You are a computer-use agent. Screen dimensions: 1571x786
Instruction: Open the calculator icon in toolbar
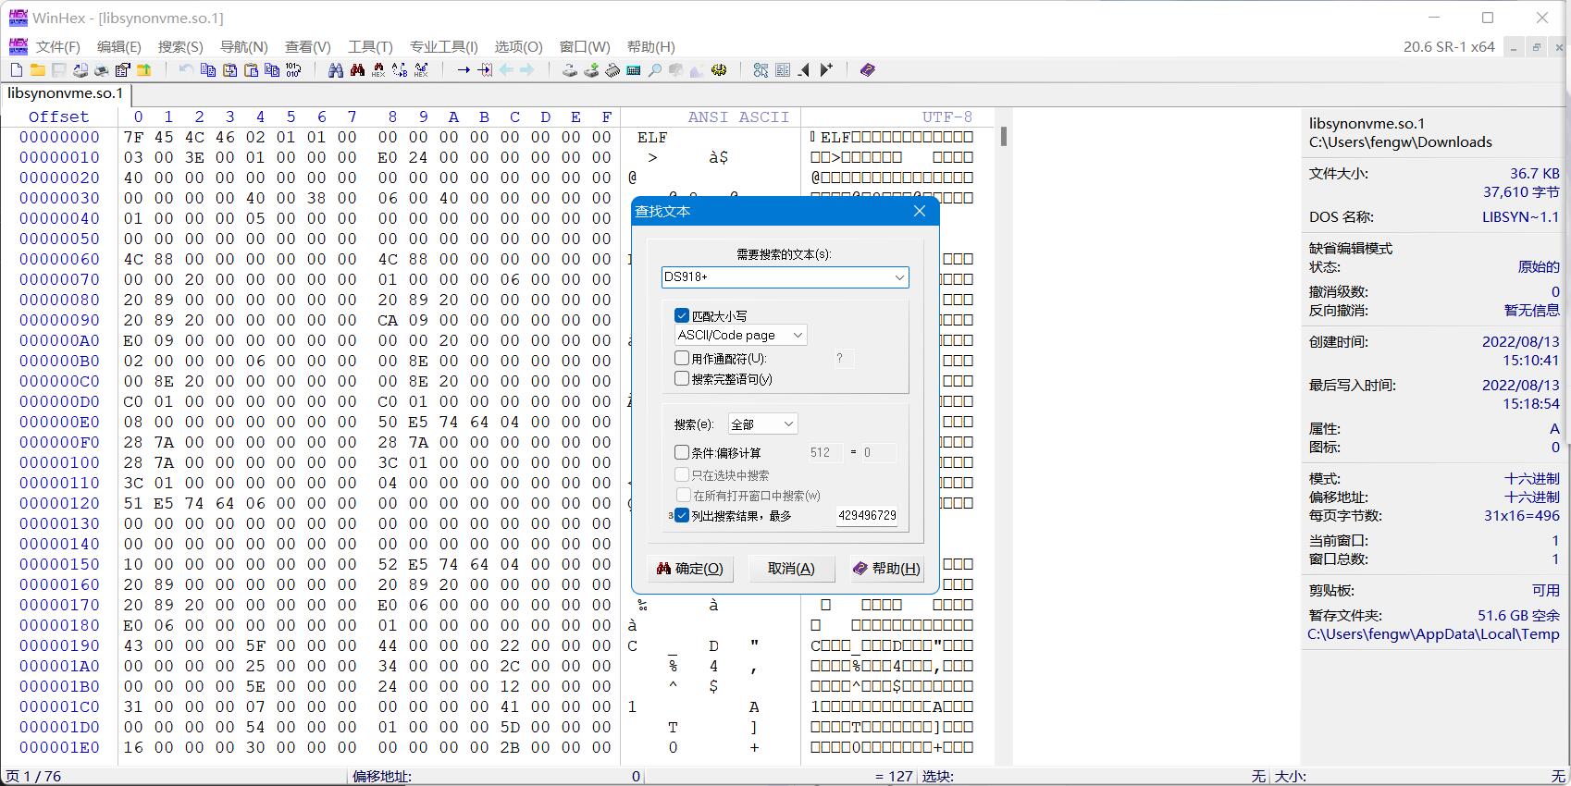(x=634, y=70)
